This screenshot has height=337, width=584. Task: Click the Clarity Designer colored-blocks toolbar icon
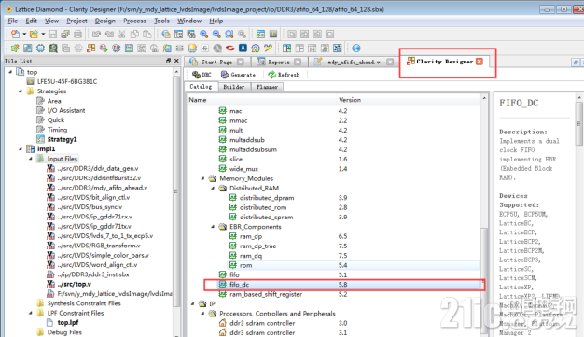click(90, 49)
